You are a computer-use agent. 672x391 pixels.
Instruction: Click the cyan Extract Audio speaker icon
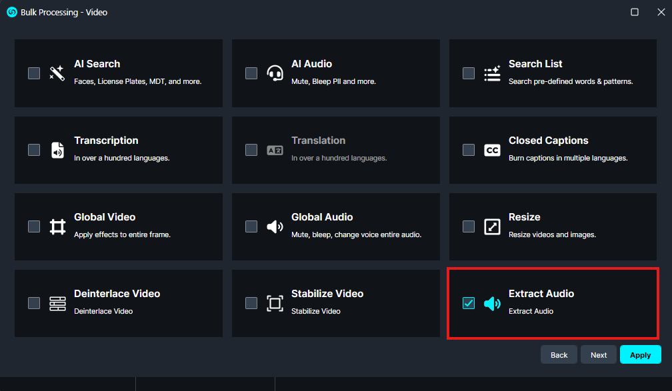point(492,304)
